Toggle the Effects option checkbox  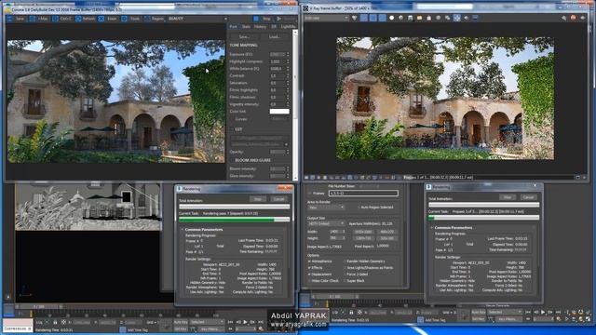coord(309,268)
